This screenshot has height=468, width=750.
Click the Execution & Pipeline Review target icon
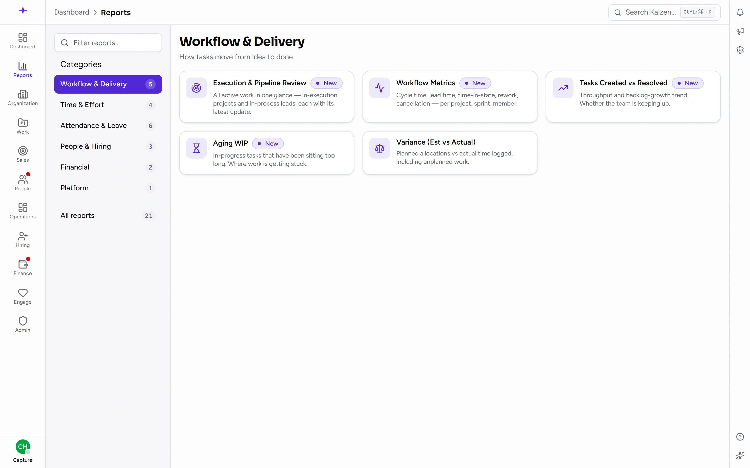click(196, 88)
